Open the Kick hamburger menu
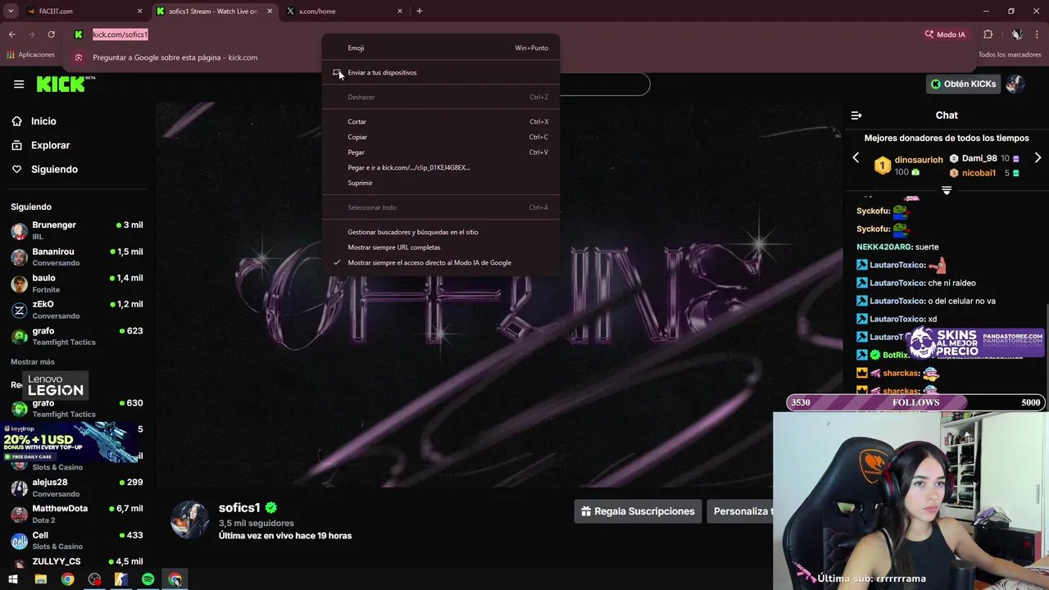Screen dimensions: 1049x590 pos(19,84)
